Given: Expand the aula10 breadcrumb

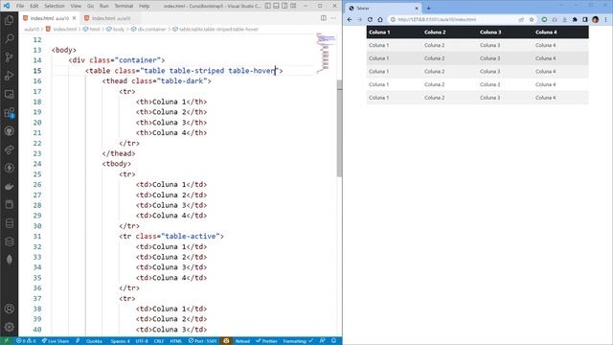Looking at the screenshot, I should click(x=32, y=29).
